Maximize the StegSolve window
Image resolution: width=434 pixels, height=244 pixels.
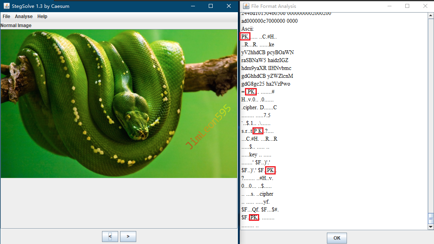coord(211,6)
